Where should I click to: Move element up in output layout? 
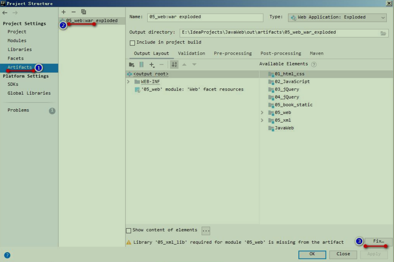pyautogui.click(x=184, y=64)
